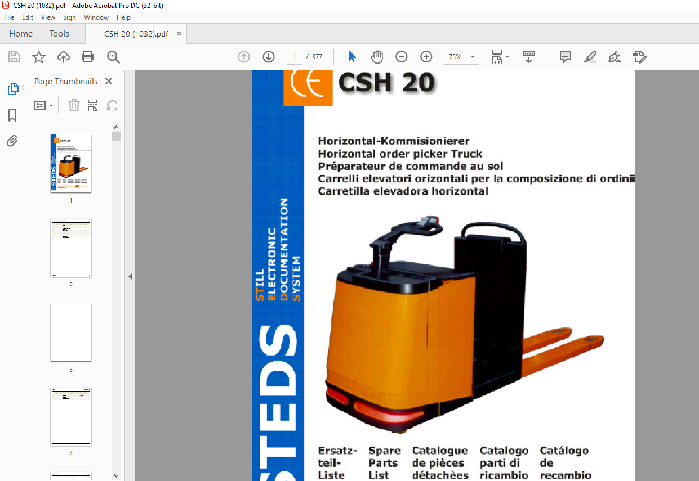Open the Sign document tool
Screen dimensions: 699x481
click(x=615, y=57)
